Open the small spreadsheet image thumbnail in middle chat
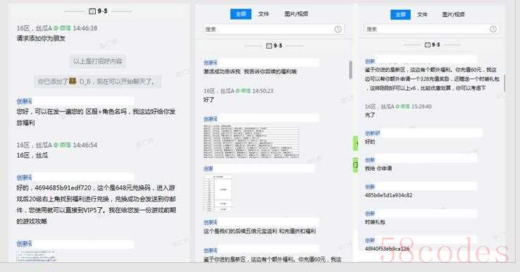The height and width of the screenshot is (272, 520). coord(218,194)
